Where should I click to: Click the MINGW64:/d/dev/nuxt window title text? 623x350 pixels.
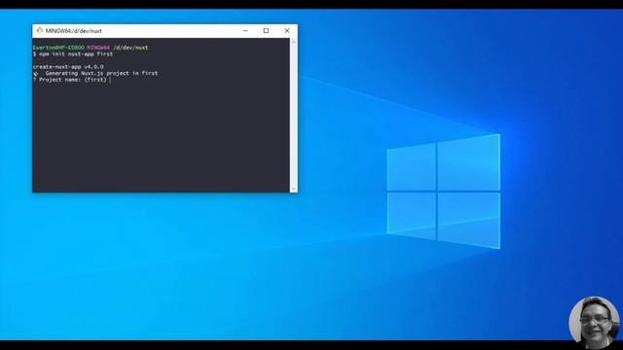click(x=74, y=31)
